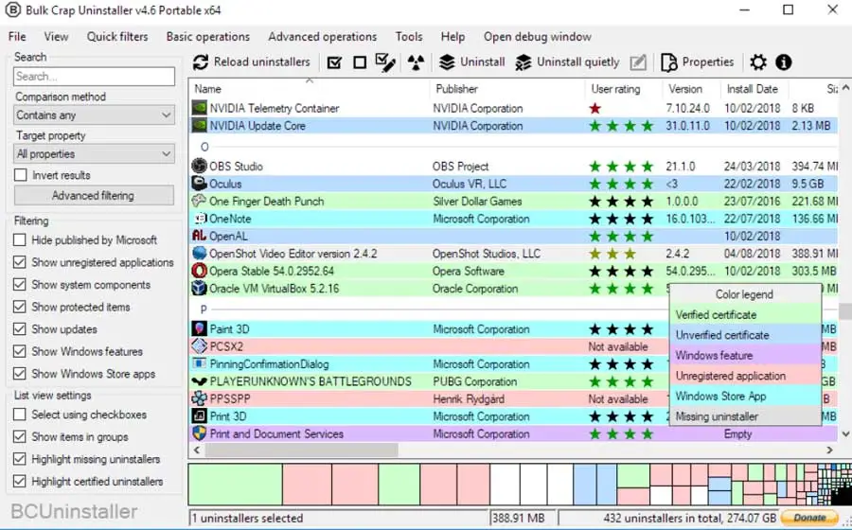The height and width of the screenshot is (530, 852).
Task: Uncheck Show system components
Action: 20,284
